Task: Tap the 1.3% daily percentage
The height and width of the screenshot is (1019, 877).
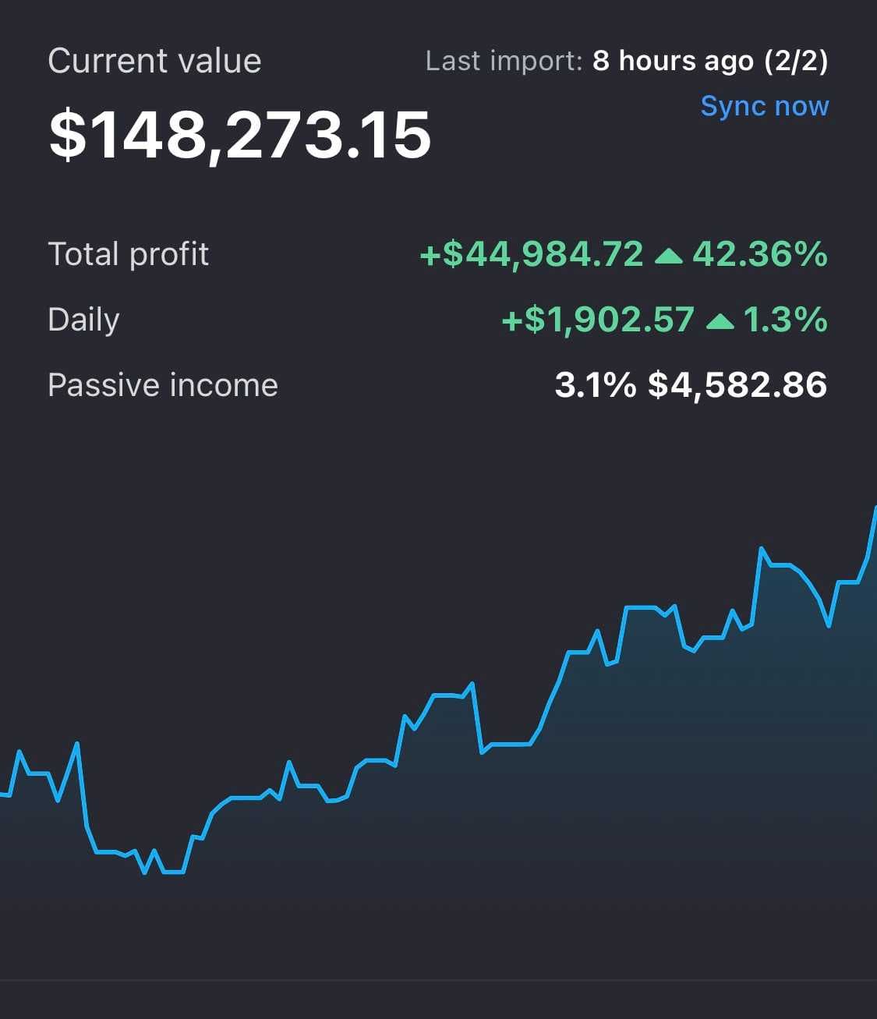Action: 786,320
